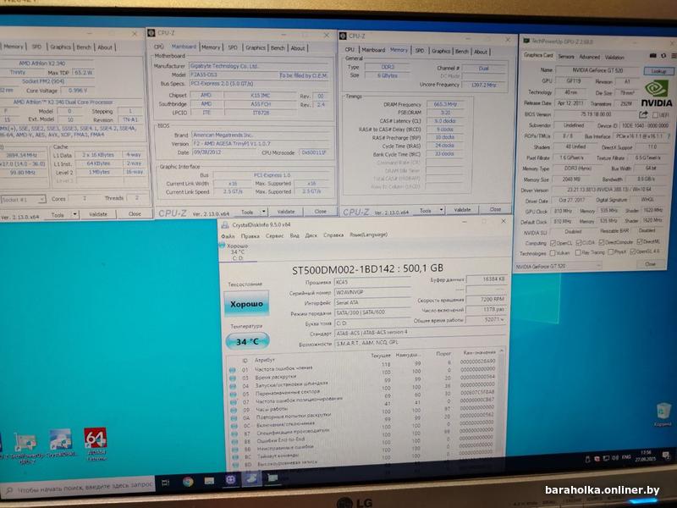Open the GPU-Z hamburger menu icon

[x=674, y=55]
